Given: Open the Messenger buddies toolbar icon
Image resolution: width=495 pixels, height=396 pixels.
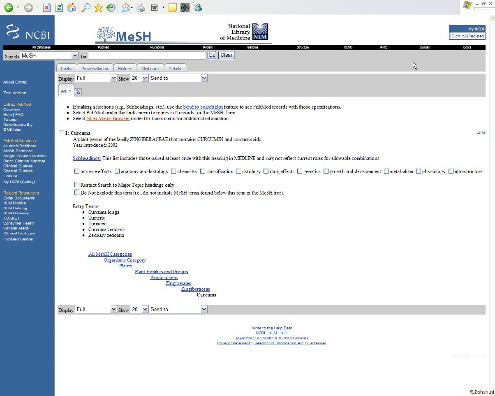Looking at the screenshot, I should [198, 7].
